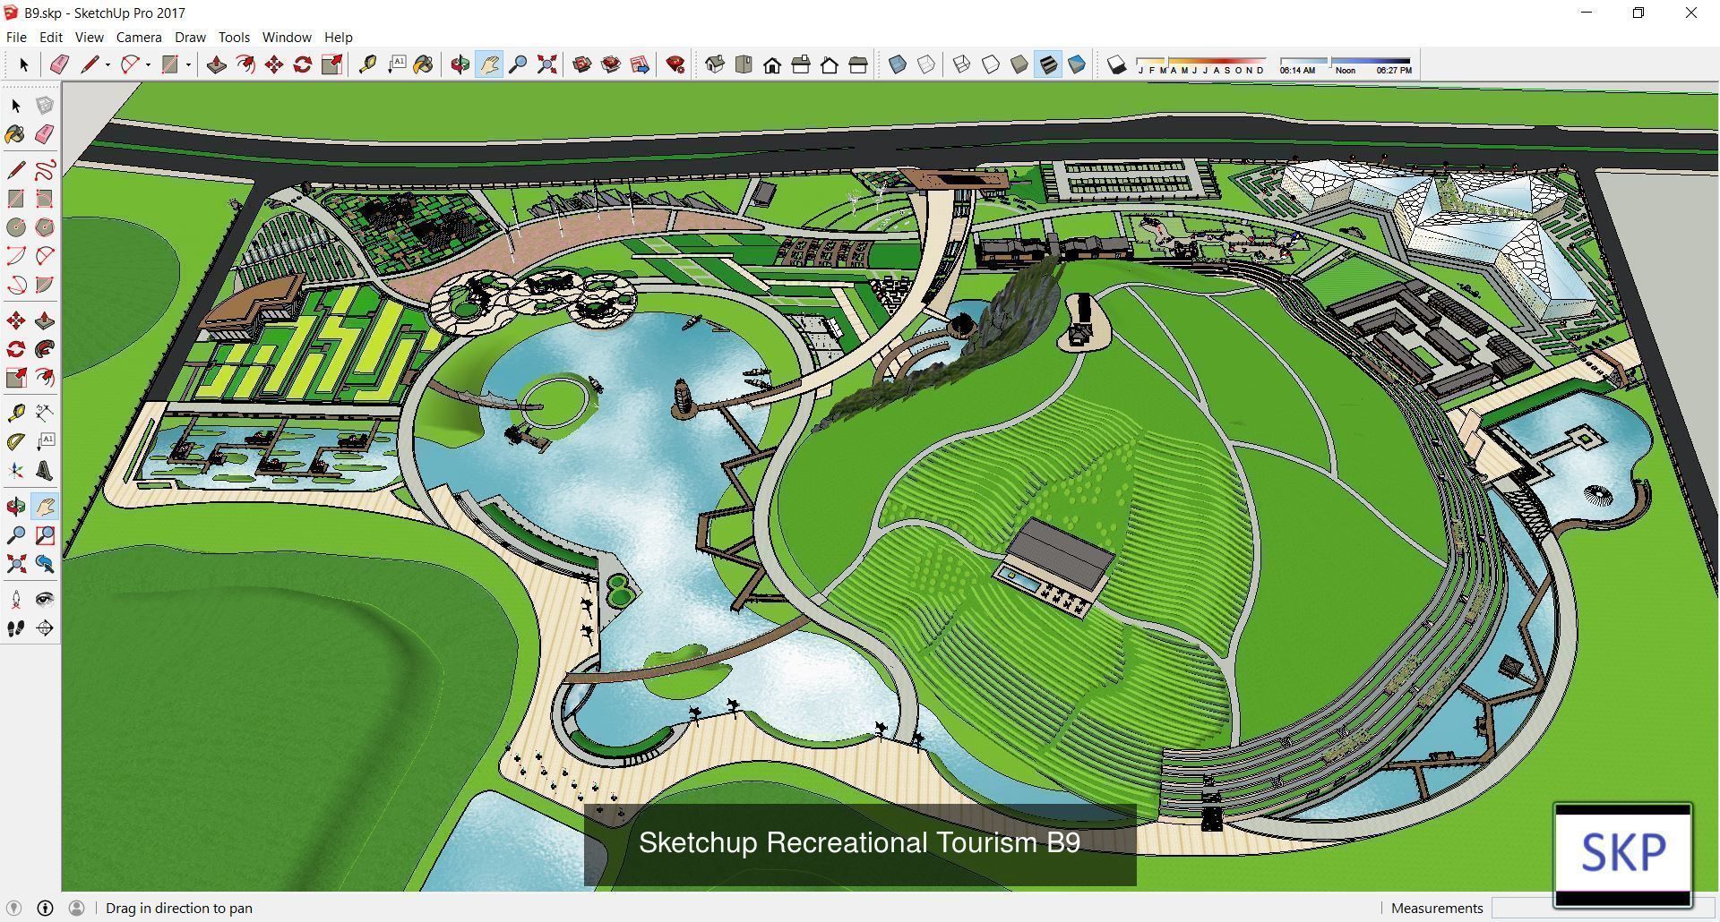Expand the Arc tool dropdown arrow
The height and width of the screenshot is (922, 1720).
click(x=148, y=64)
